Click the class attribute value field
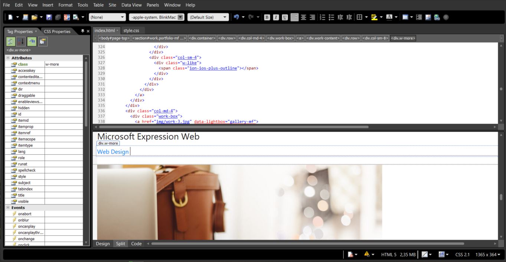506x262 pixels. tap(64, 64)
